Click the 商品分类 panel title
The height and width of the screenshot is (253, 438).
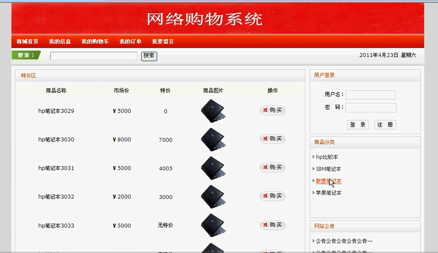click(324, 142)
